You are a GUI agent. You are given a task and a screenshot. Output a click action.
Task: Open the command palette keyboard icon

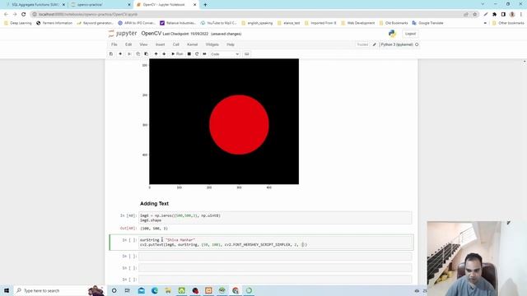click(x=247, y=54)
